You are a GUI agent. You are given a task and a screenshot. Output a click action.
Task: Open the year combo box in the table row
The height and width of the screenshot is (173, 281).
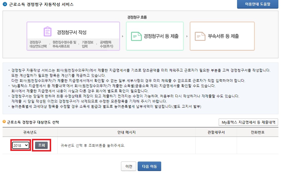click(x=21, y=145)
